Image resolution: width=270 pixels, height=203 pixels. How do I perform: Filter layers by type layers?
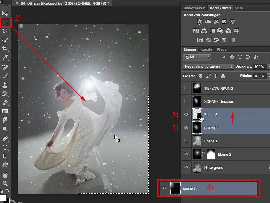point(240,57)
